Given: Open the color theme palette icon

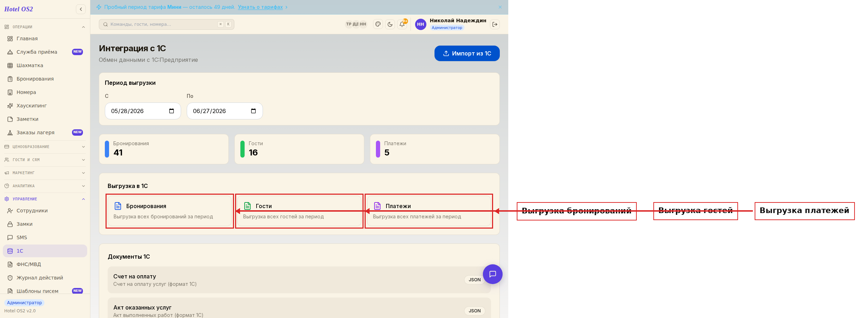Looking at the screenshot, I should point(378,24).
